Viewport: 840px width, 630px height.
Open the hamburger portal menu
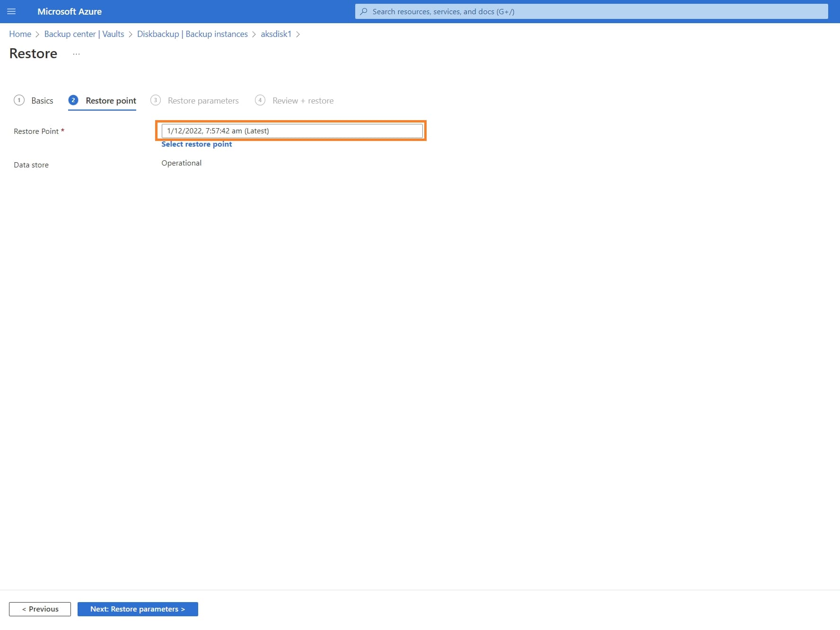11,11
